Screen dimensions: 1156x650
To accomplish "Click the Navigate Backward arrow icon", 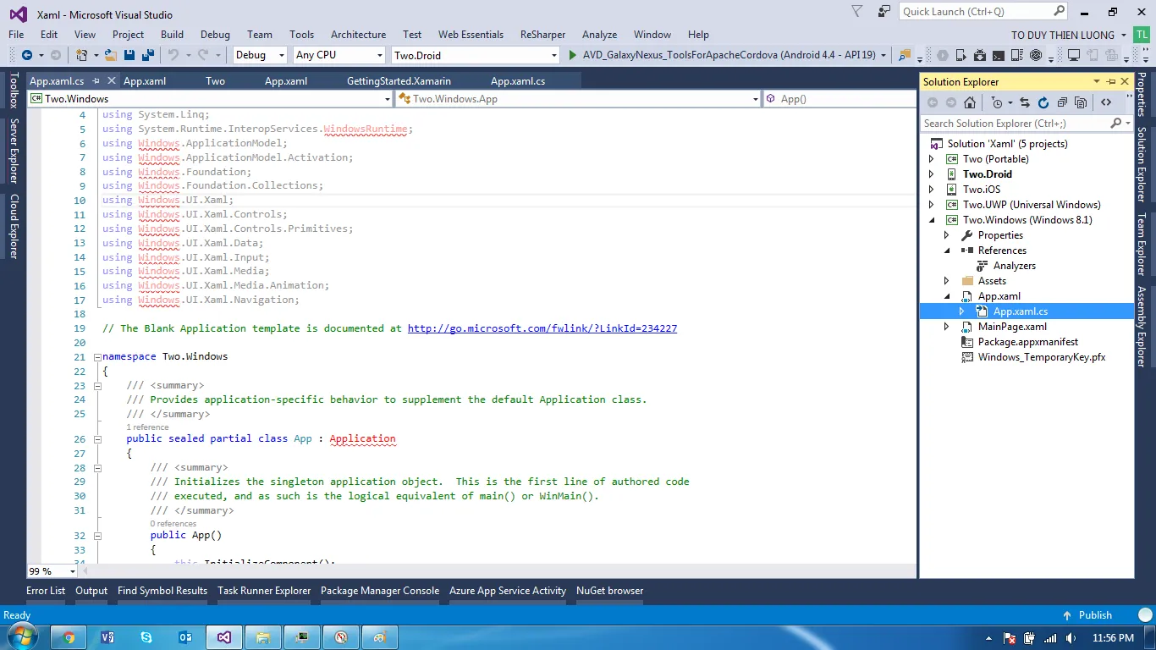I will pos(26,55).
